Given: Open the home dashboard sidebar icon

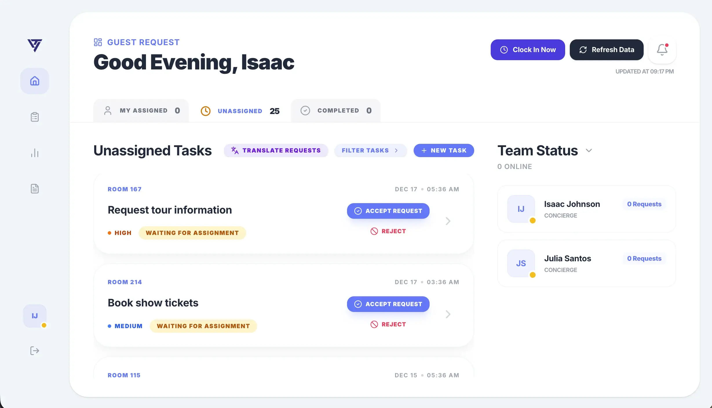Looking at the screenshot, I should pyautogui.click(x=35, y=81).
